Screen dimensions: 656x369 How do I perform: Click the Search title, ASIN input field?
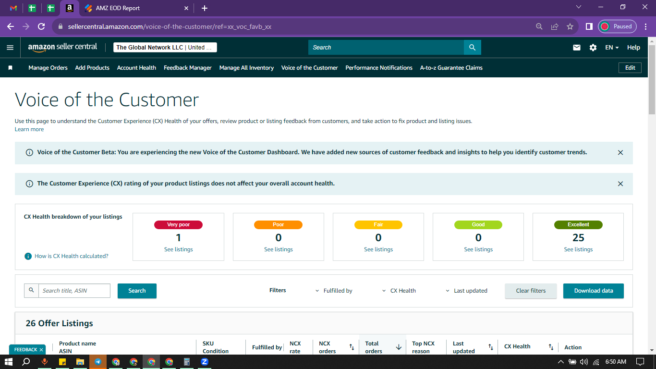coord(74,291)
